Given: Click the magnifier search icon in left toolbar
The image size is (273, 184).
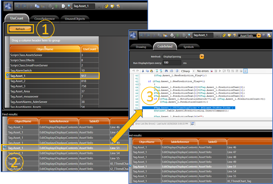Looking at the screenshot, I should (68, 6).
